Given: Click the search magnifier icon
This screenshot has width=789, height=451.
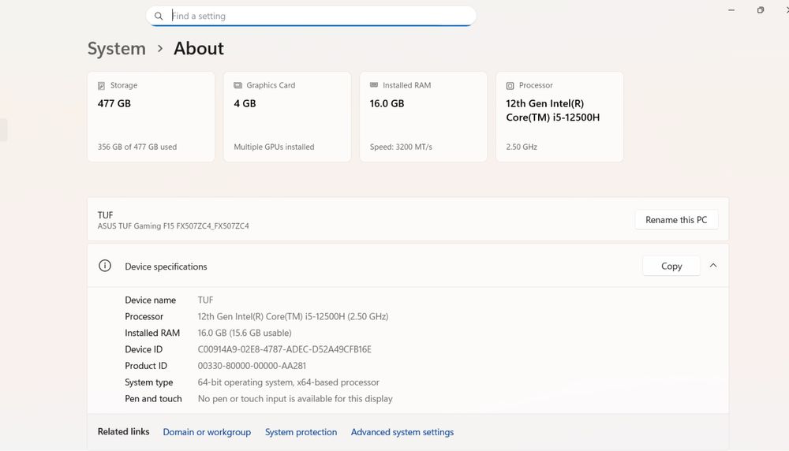Looking at the screenshot, I should pyautogui.click(x=159, y=16).
